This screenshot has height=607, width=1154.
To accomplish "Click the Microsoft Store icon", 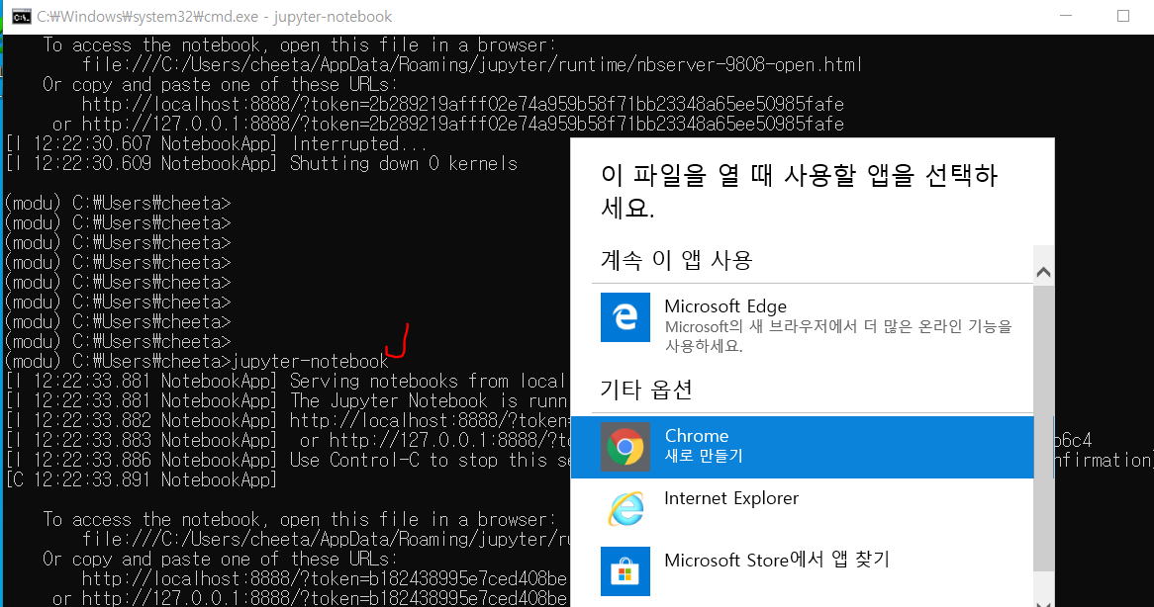I will (x=625, y=571).
